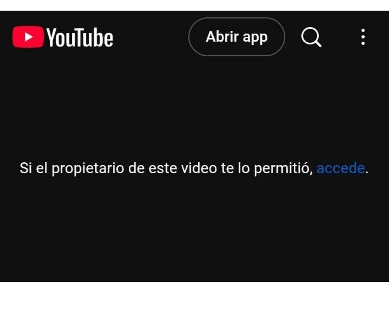Go to YouTube home via logo
Image resolution: width=389 pixels, height=323 pixels.
[63, 37]
